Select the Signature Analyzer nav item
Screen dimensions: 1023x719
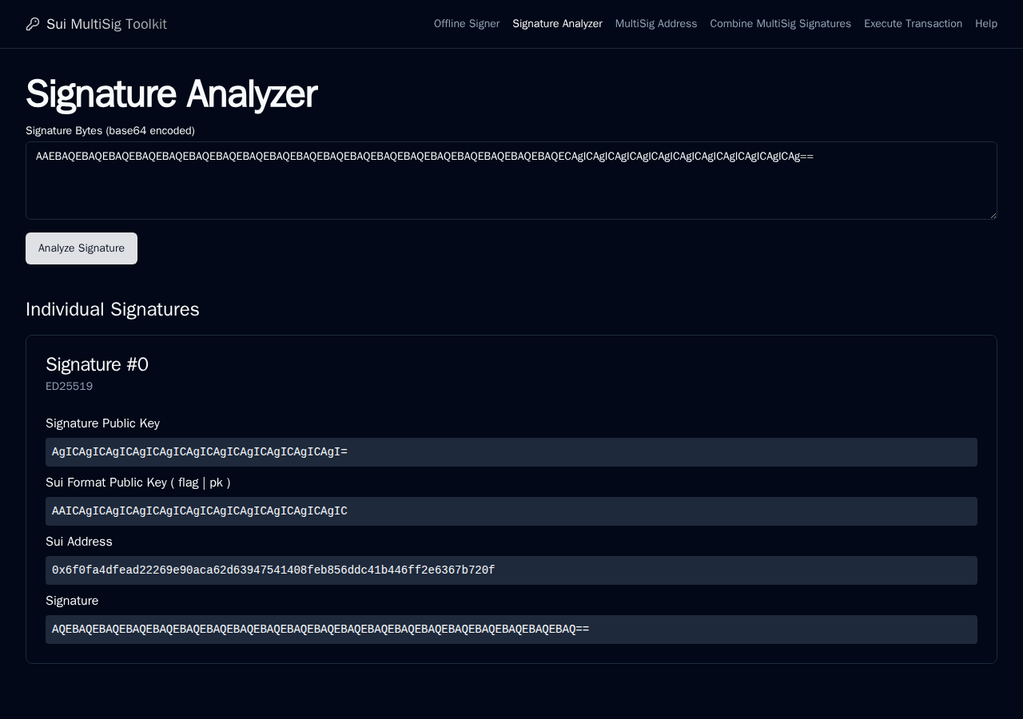(557, 24)
